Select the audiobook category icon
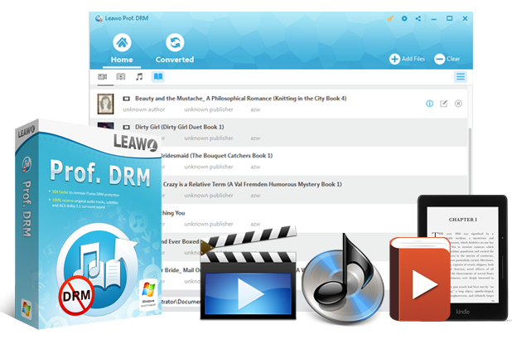The height and width of the screenshot is (344, 512). point(121,77)
